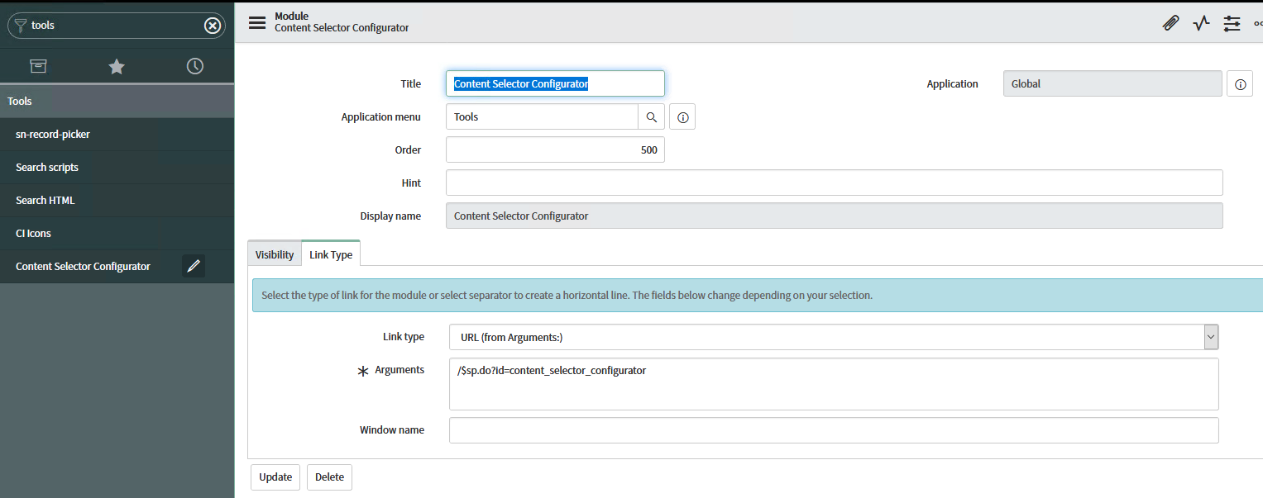1263x498 pixels.
Task: Open the Link type dropdown
Action: click(x=1210, y=336)
